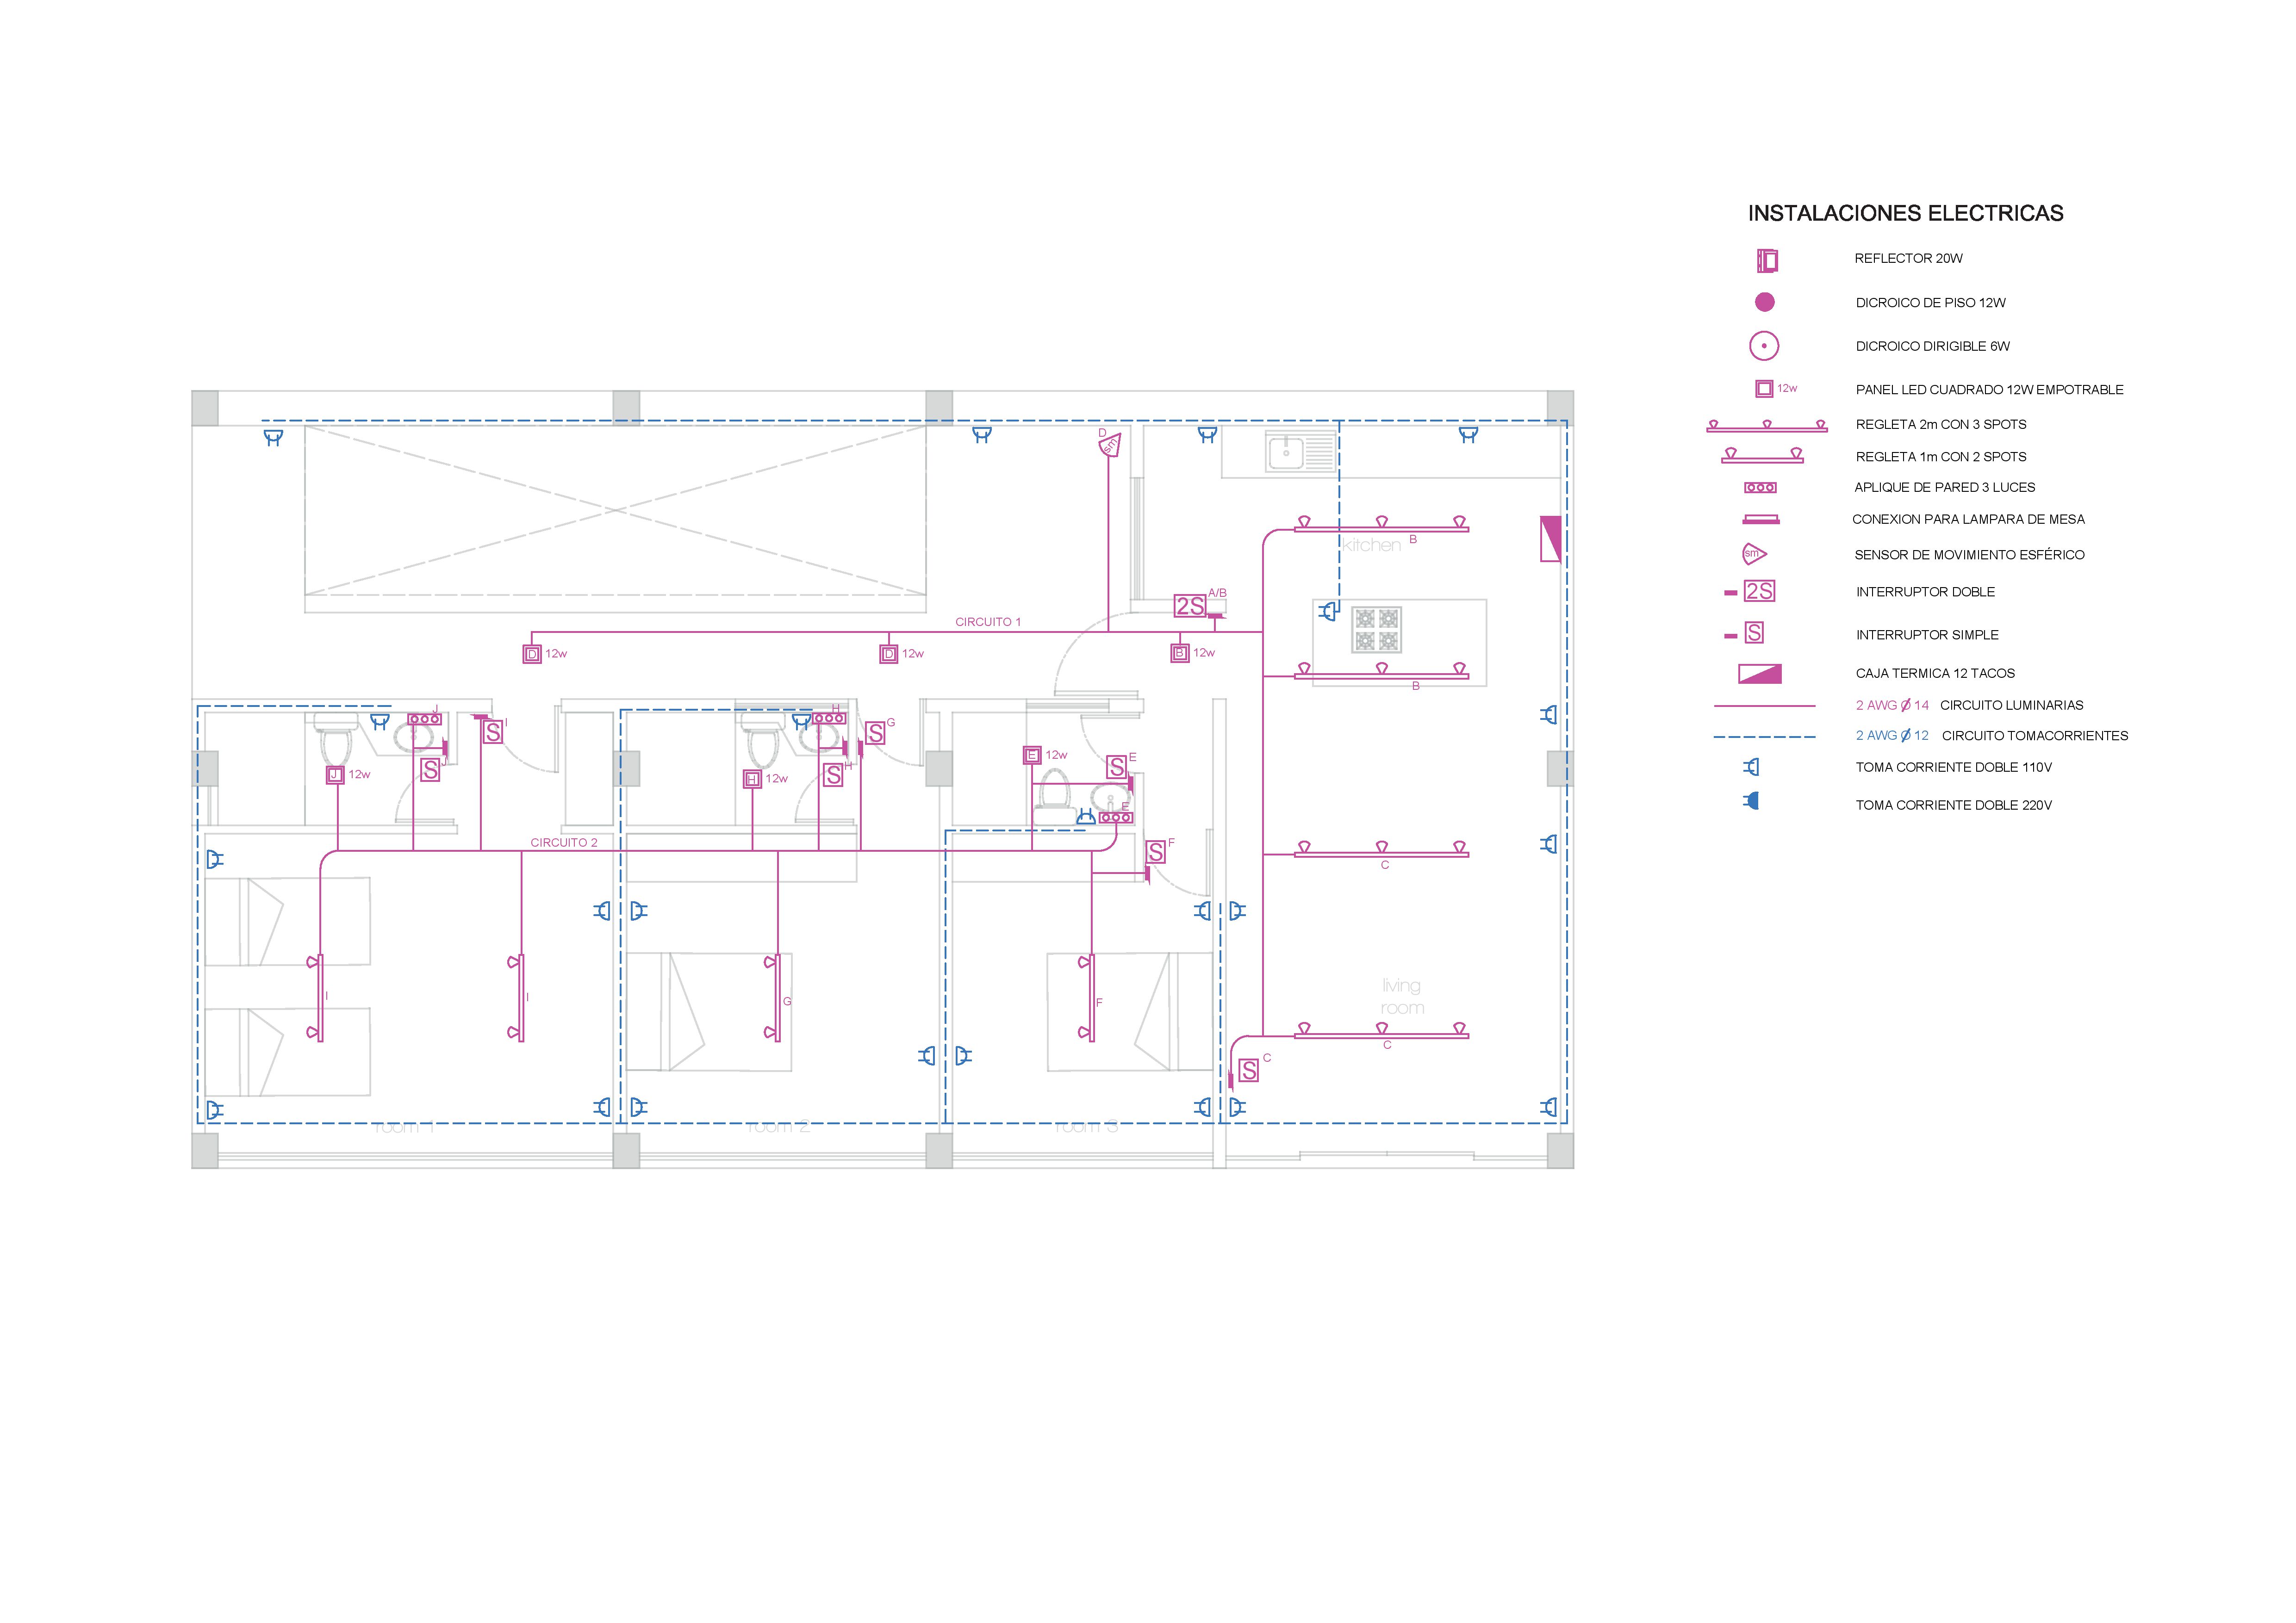
Task: Click the Aplique de Pared 3 Luces legend icon
Action: tap(1760, 488)
